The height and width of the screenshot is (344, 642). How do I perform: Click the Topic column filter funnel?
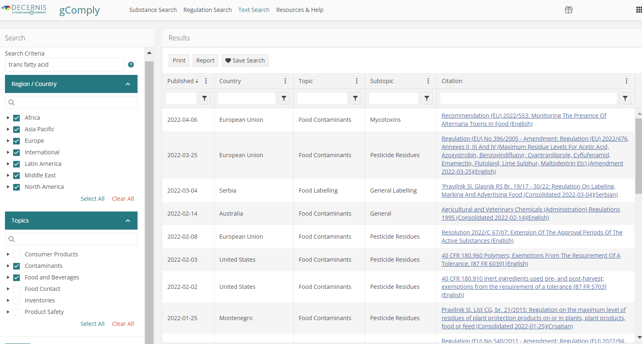(355, 98)
